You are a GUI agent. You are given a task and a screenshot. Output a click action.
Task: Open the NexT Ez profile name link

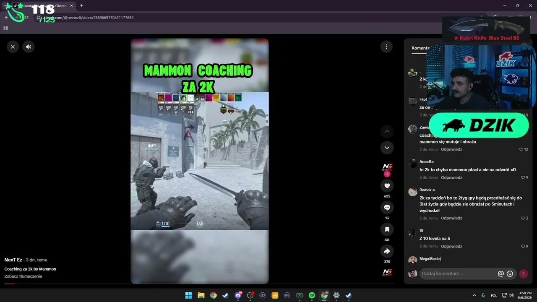(13, 260)
